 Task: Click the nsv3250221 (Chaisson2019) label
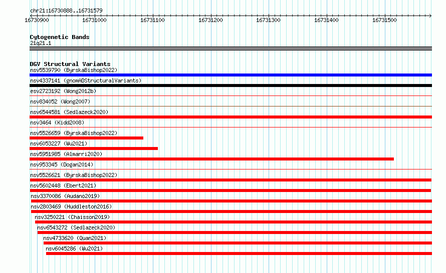pyautogui.click(x=72, y=217)
